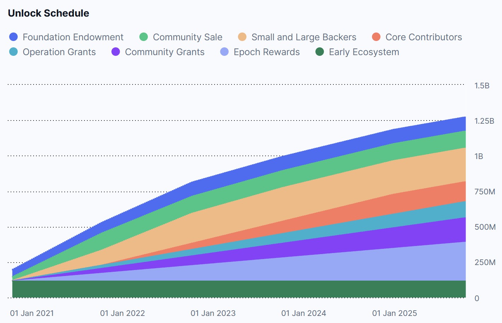Viewport: 502px width, 323px height.
Task: Click the teal Operation Grants legend dot
Action: pyautogui.click(x=13, y=52)
